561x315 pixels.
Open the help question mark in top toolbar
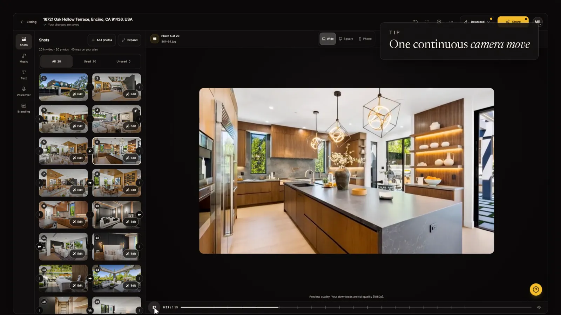[439, 22]
